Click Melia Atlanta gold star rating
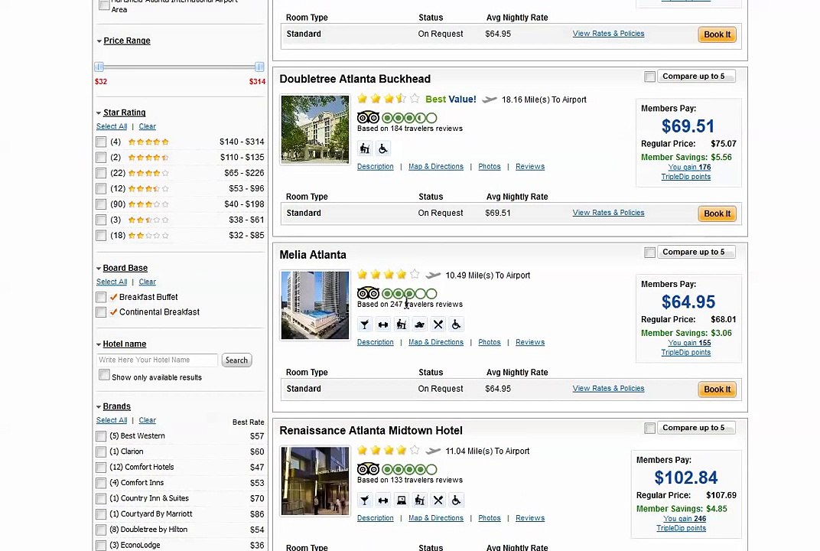The width and height of the screenshot is (820, 551). click(x=389, y=274)
